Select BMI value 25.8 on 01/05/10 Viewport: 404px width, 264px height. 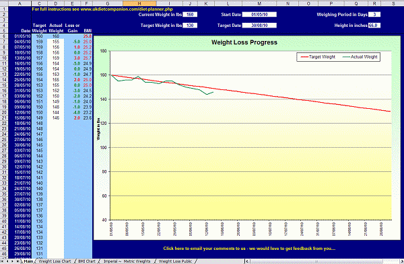click(88, 36)
